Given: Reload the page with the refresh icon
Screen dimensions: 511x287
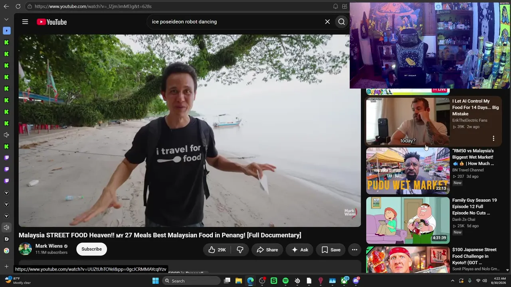Looking at the screenshot, I should [18, 6].
